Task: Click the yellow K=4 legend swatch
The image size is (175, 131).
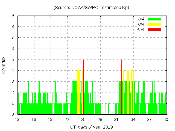Action: (154, 24)
